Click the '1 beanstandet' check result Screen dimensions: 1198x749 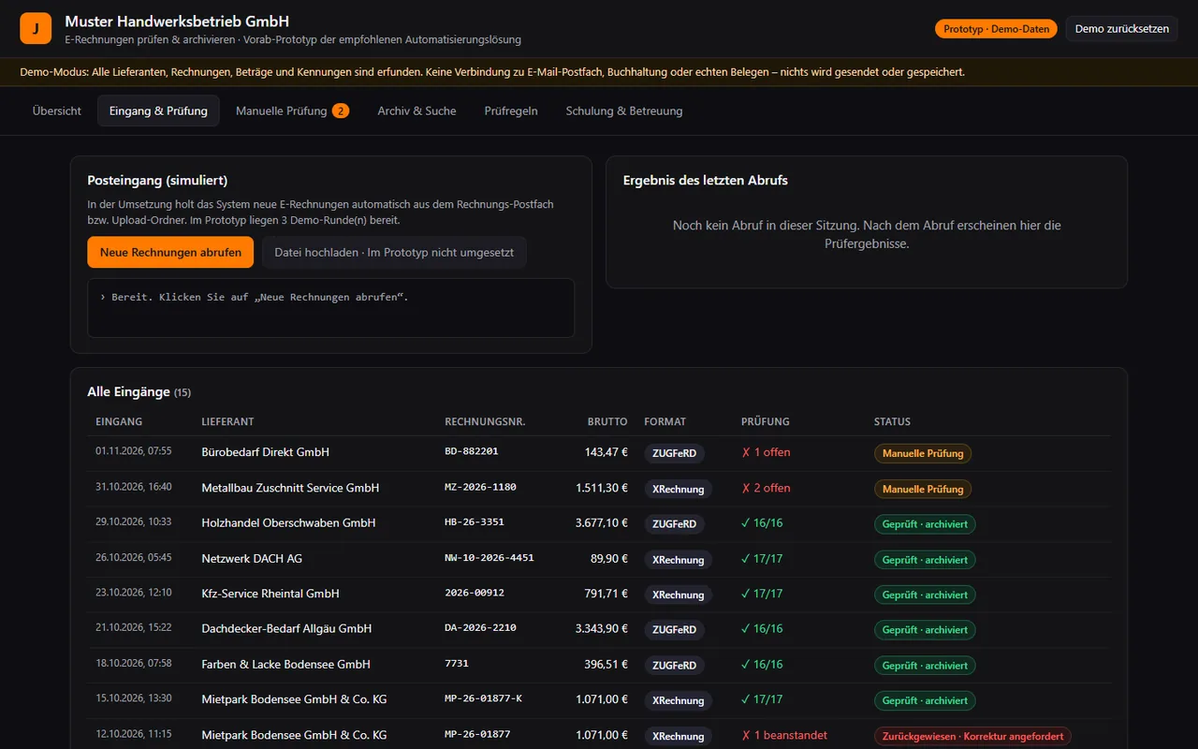coord(784,735)
